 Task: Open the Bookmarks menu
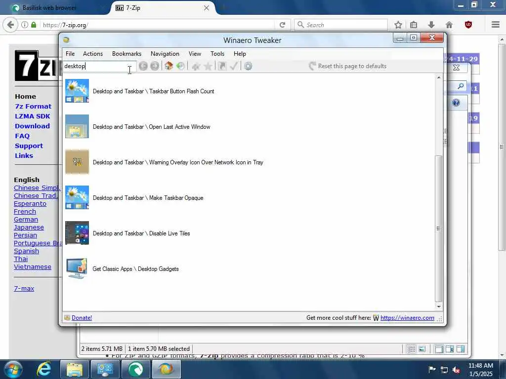127,54
